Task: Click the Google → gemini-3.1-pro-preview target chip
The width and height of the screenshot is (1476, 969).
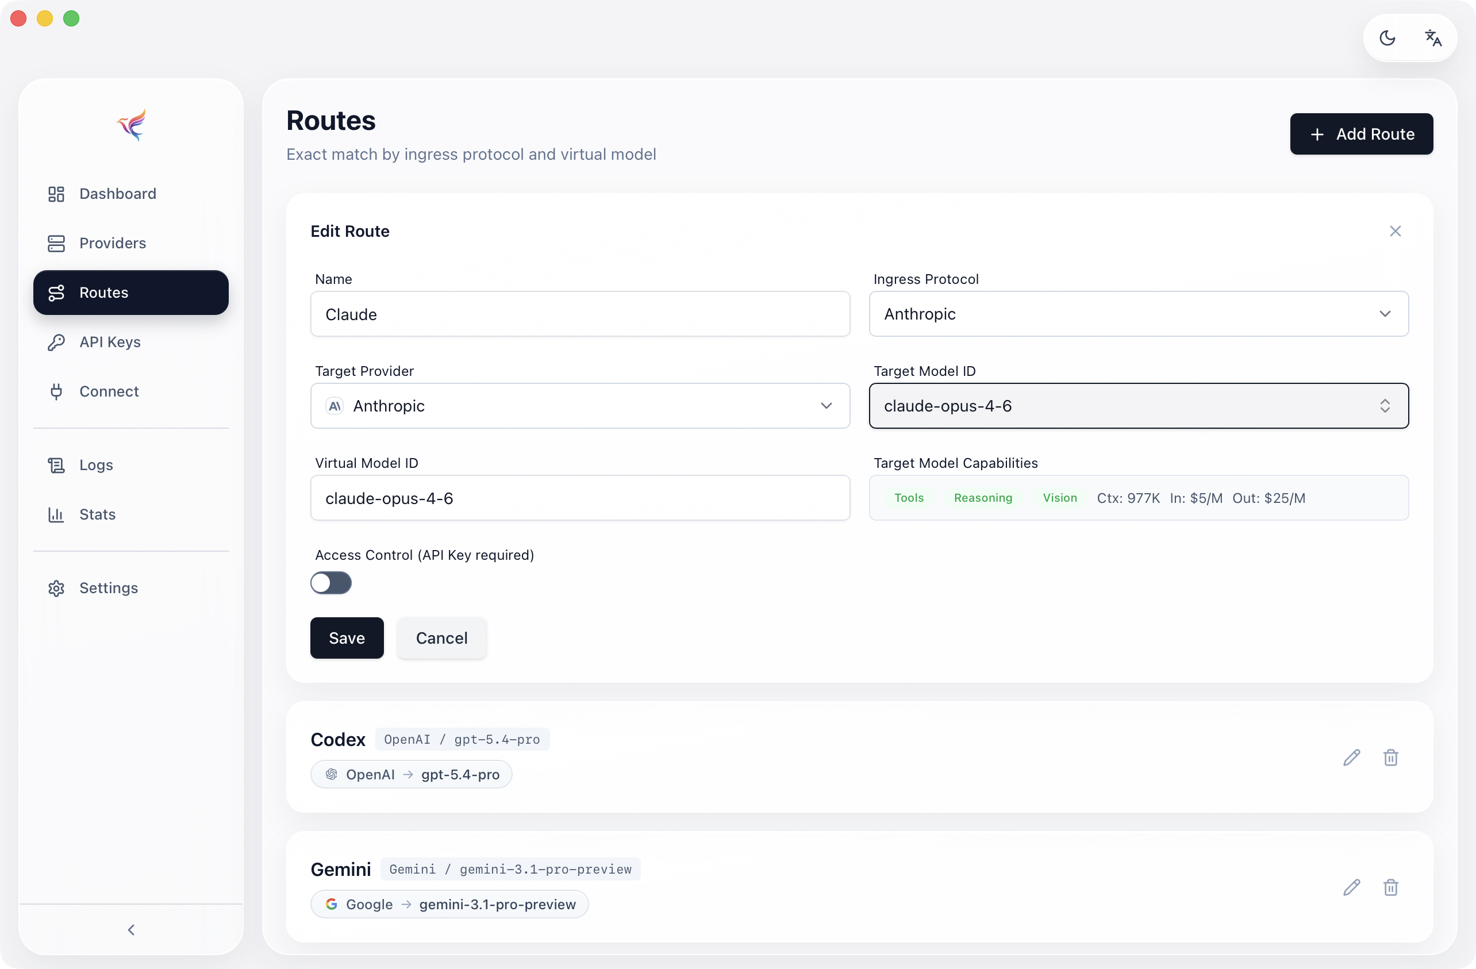Action: coord(449,905)
